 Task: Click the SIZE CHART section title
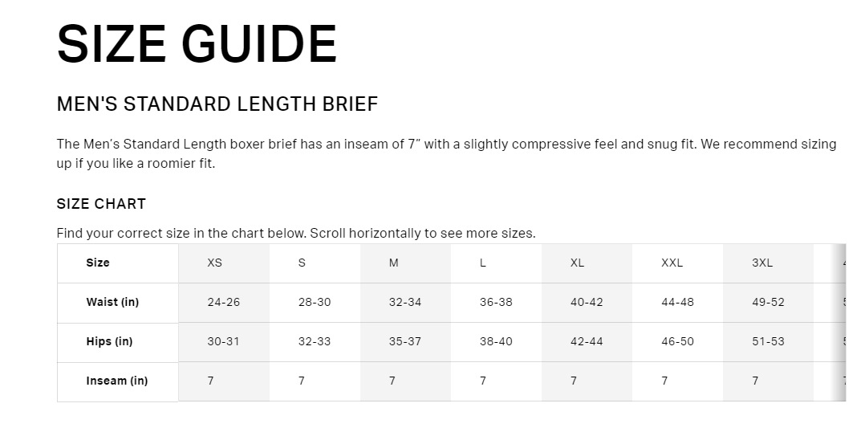pyautogui.click(x=101, y=204)
